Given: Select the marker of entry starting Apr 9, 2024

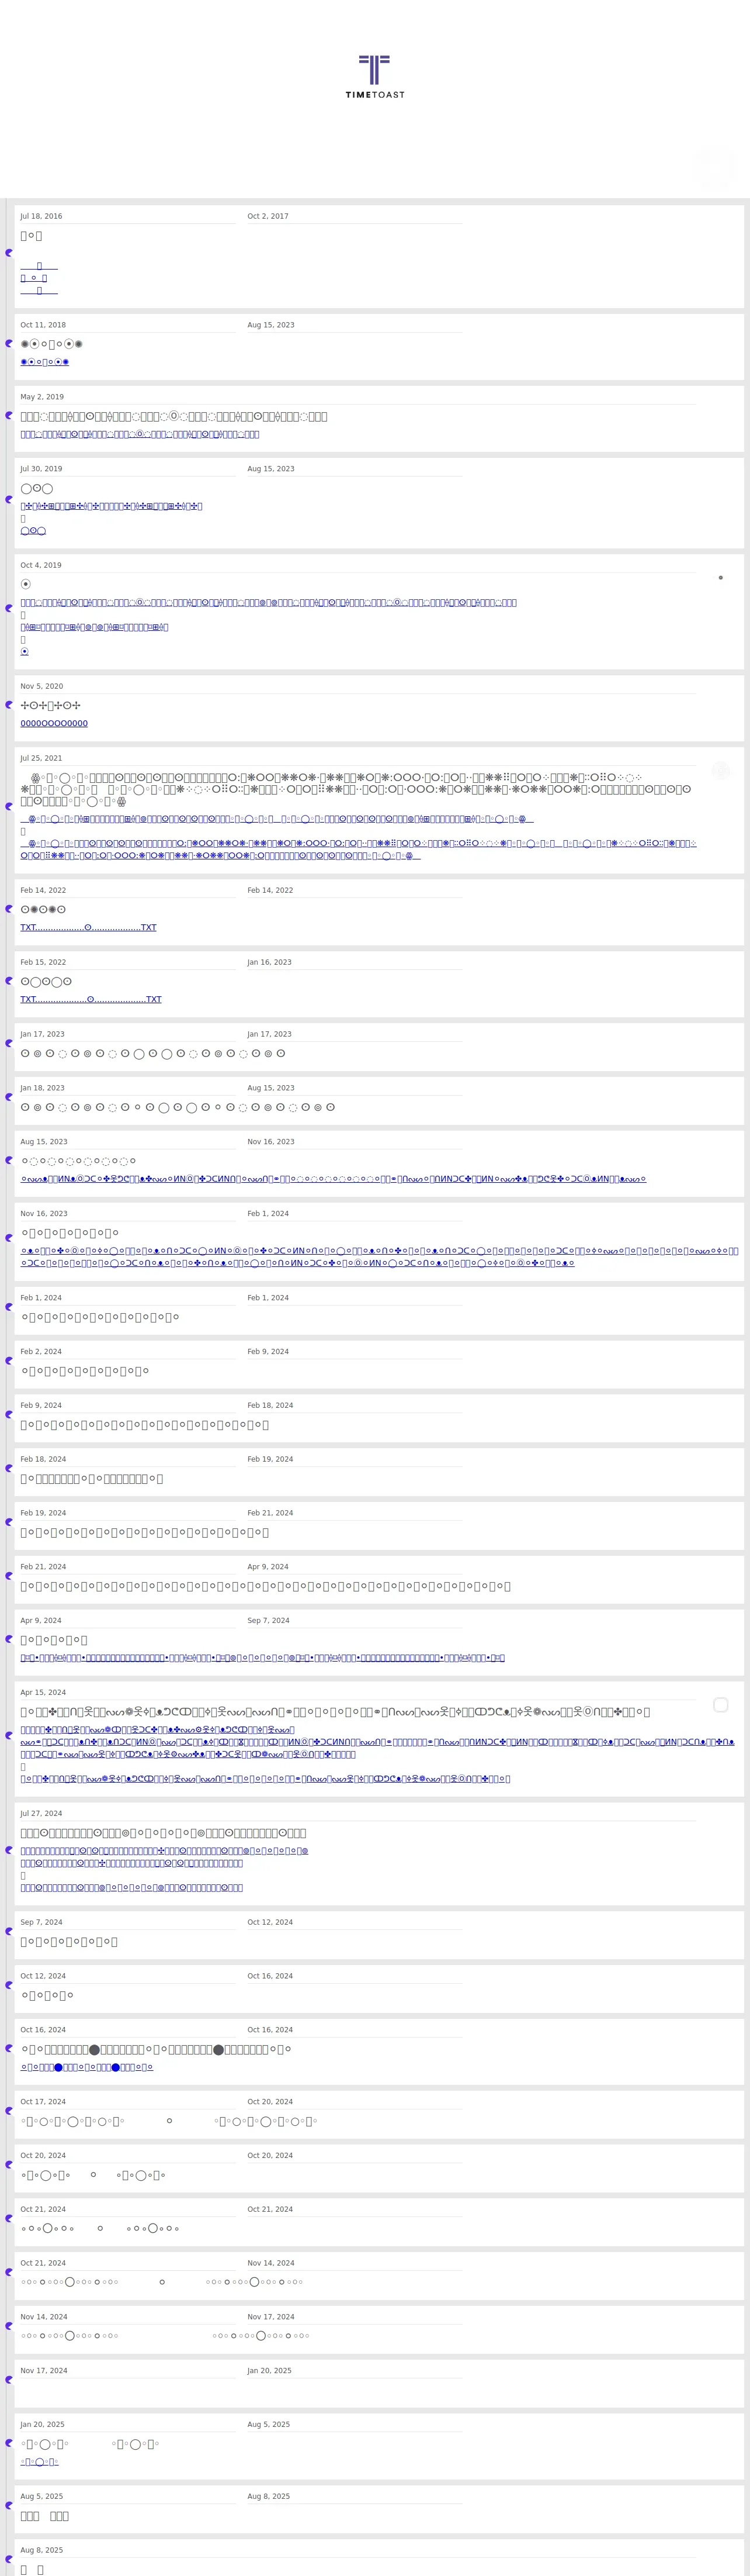Looking at the screenshot, I should pyautogui.click(x=9, y=1640).
